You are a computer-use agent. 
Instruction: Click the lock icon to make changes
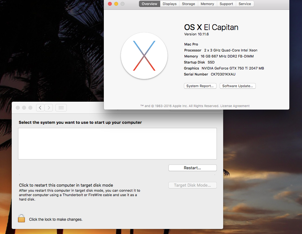point(22,218)
